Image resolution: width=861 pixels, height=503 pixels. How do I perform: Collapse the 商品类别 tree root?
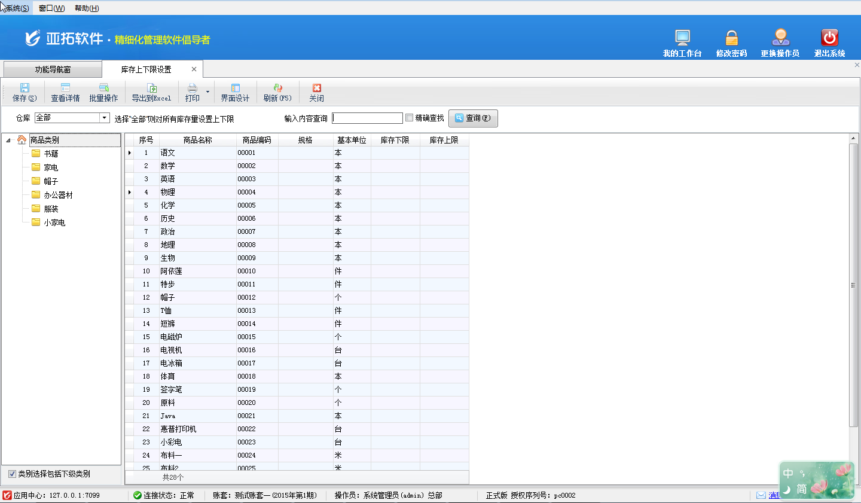tap(8, 141)
